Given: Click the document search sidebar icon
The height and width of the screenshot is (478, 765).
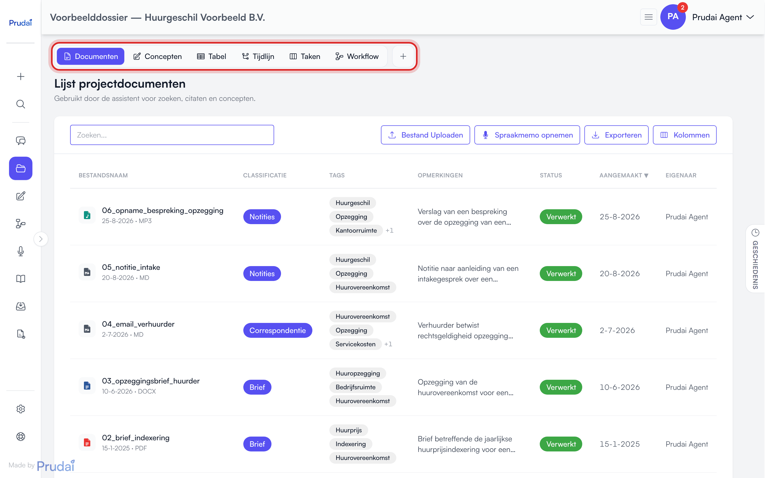Looking at the screenshot, I should click(x=20, y=334).
